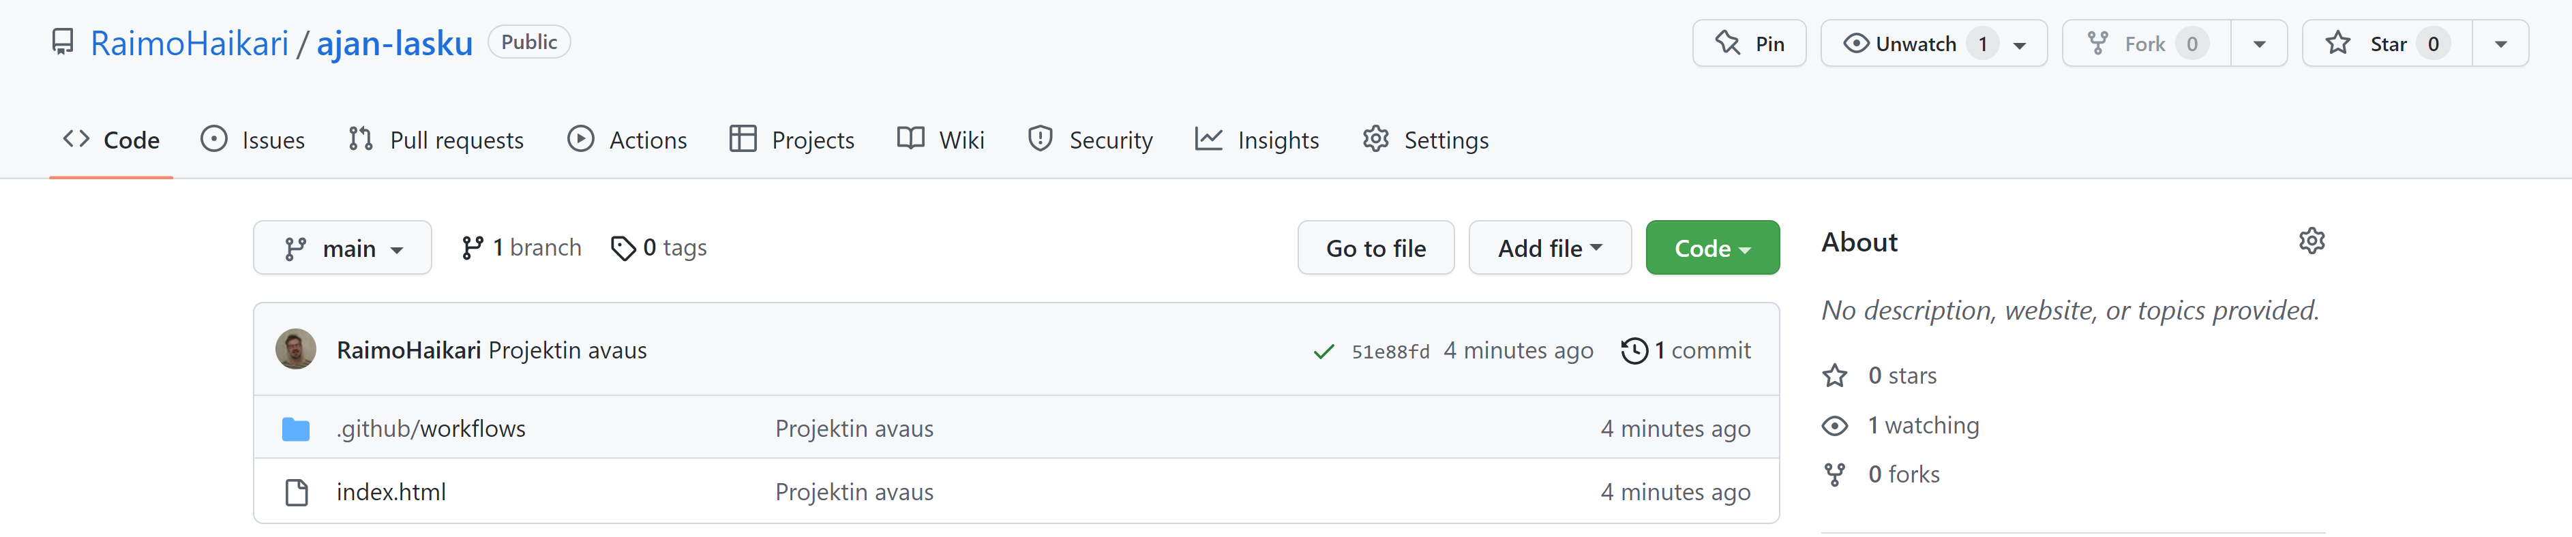2572x537 pixels.
Task: Open the green Code dropdown
Action: [x=1711, y=247]
